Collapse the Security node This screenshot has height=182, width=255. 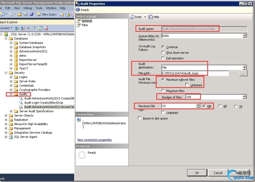(6, 73)
